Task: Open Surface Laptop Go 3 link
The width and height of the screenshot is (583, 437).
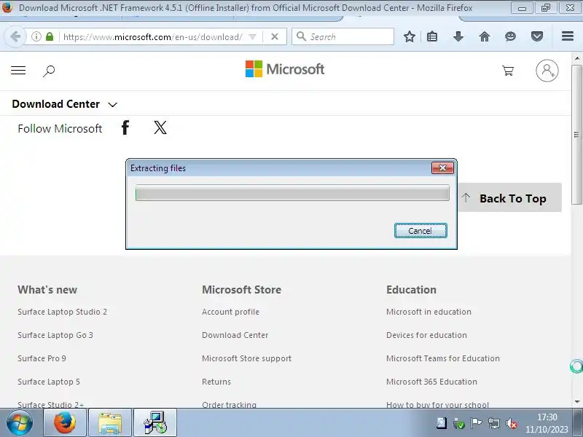Action: [55, 335]
